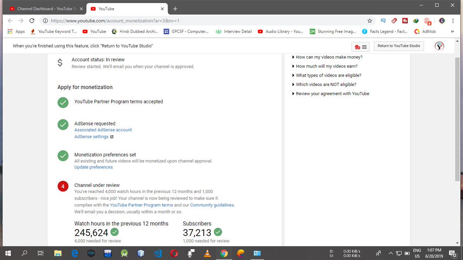Screen dimensions: 463x260
Task: Open the AdMob bookmark
Action: (425, 32)
